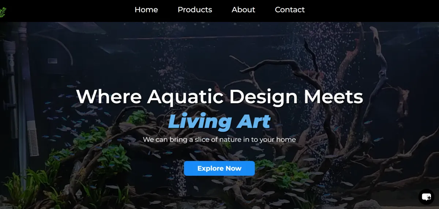Open the Products menu item

195,10
